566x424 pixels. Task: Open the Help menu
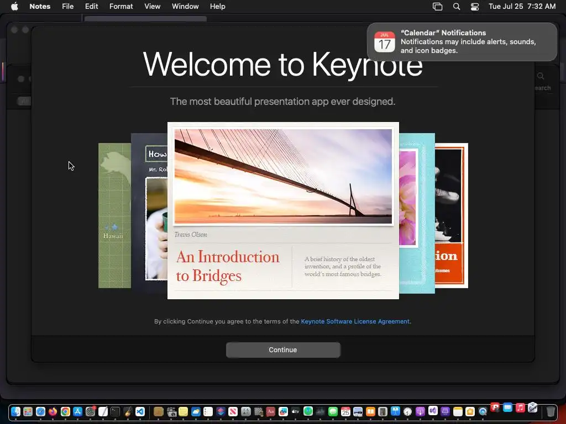[218, 7]
